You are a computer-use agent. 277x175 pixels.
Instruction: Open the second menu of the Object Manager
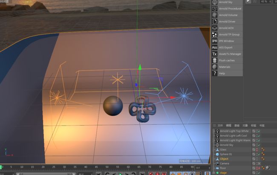pyautogui.click(x=228, y=125)
